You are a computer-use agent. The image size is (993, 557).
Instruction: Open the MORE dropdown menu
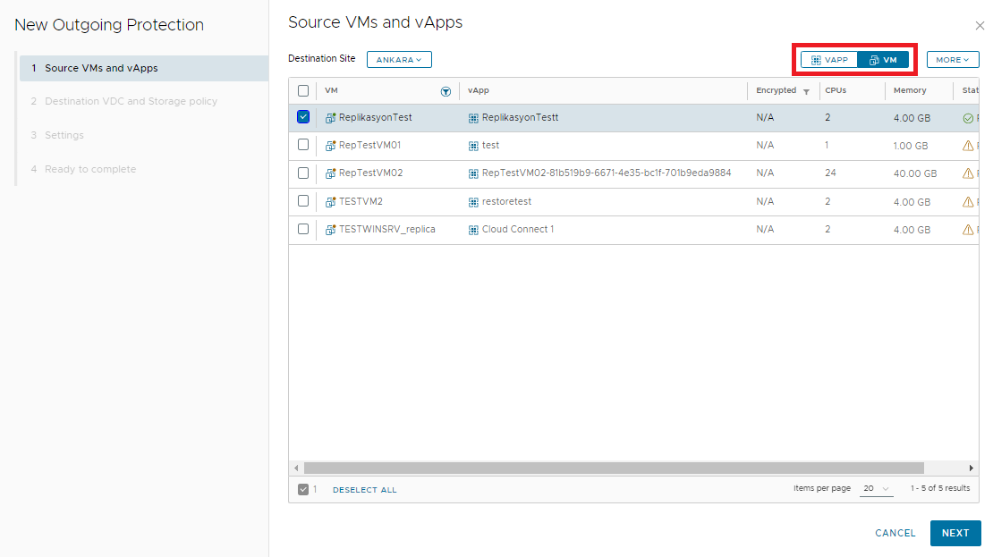tap(953, 60)
